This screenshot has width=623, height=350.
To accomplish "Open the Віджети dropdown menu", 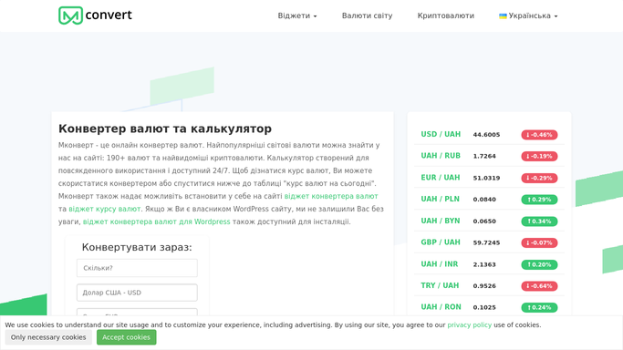I will click(297, 15).
